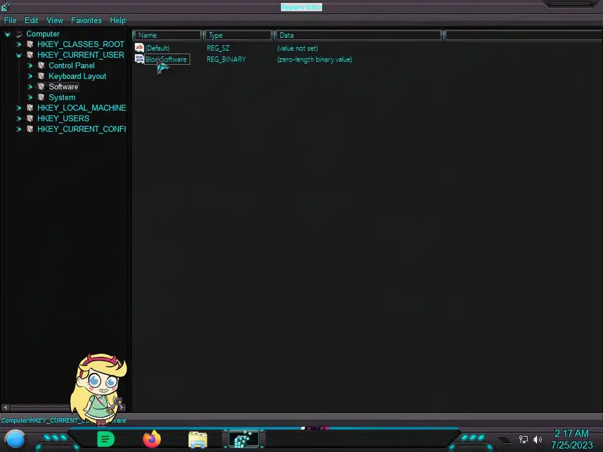Image resolution: width=603 pixels, height=452 pixels.
Task: Click tree pane scroll left arrow
Action: click(x=5, y=407)
